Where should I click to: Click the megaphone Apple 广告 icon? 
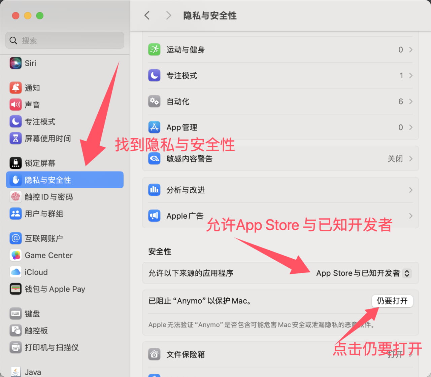(x=154, y=216)
